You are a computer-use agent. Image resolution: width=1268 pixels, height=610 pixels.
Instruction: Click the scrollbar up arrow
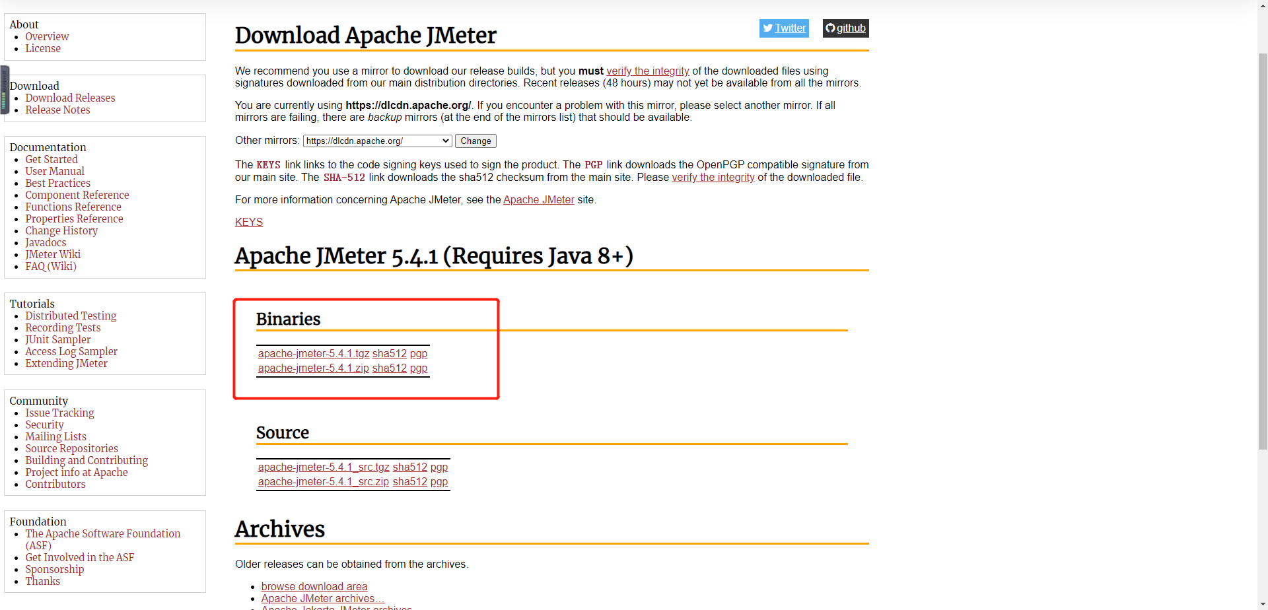[x=1262, y=5]
